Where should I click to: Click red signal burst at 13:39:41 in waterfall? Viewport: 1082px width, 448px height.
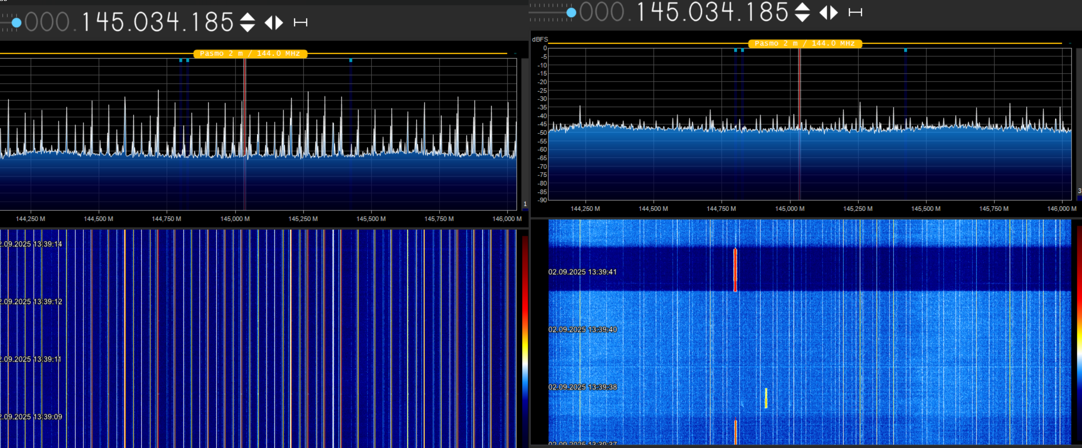click(735, 270)
